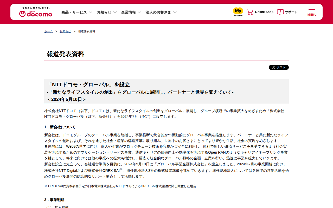Share with the X ポスト button
333x208 pixels.
click(279, 67)
